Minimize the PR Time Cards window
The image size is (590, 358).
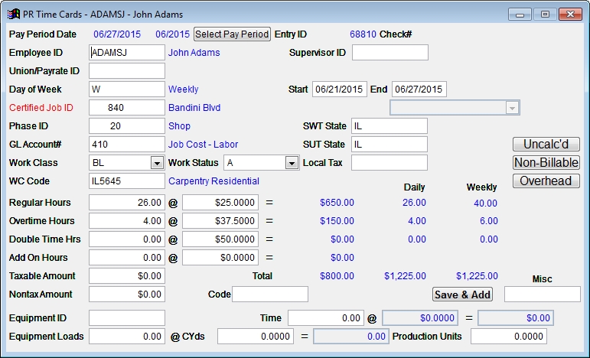pos(521,15)
